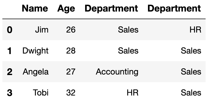Click the HR cell in Tobi's row

pos(133,93)
